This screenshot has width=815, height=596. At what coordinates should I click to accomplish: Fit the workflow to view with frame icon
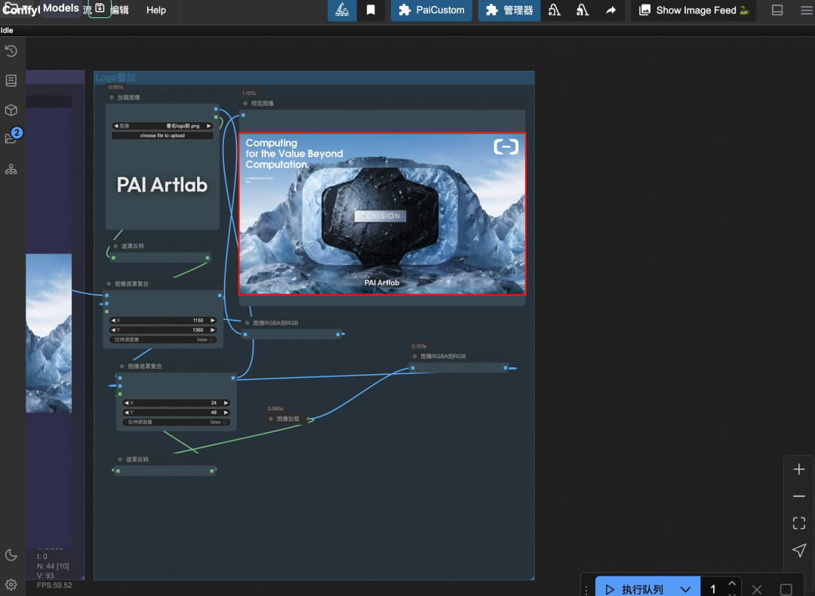point(799,524)
